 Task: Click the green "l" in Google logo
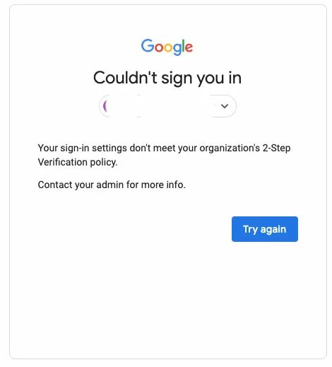pyautogui.click(x=184, y=45)
